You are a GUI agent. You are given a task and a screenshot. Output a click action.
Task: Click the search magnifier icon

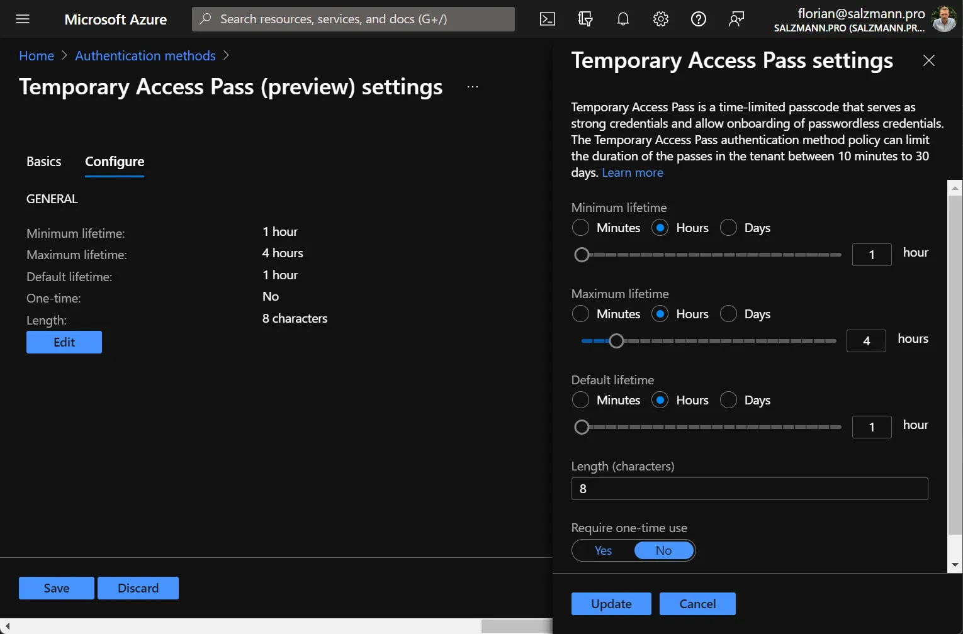click(205, 19)
